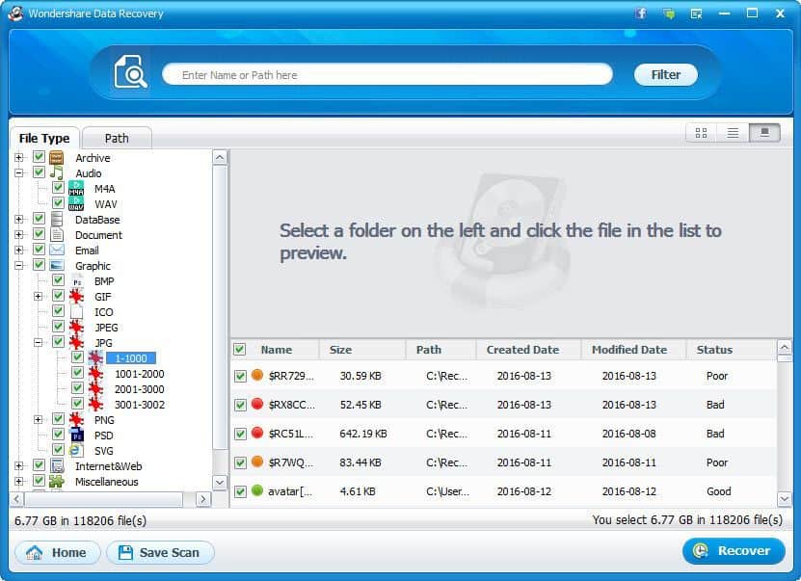
Task: Click the SVG file type icon
Action: point(76,450)
